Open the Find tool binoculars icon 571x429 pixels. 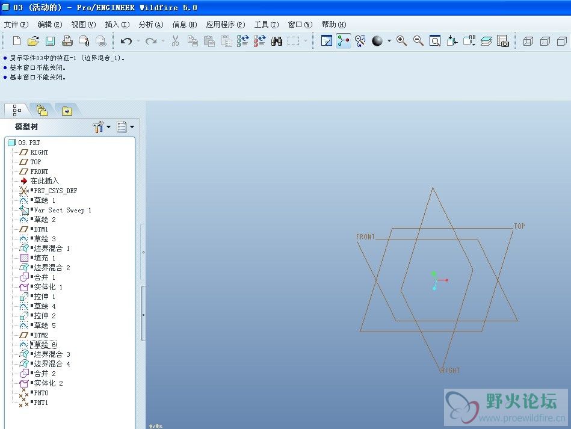pyautogui.click(x=276, y=41)
